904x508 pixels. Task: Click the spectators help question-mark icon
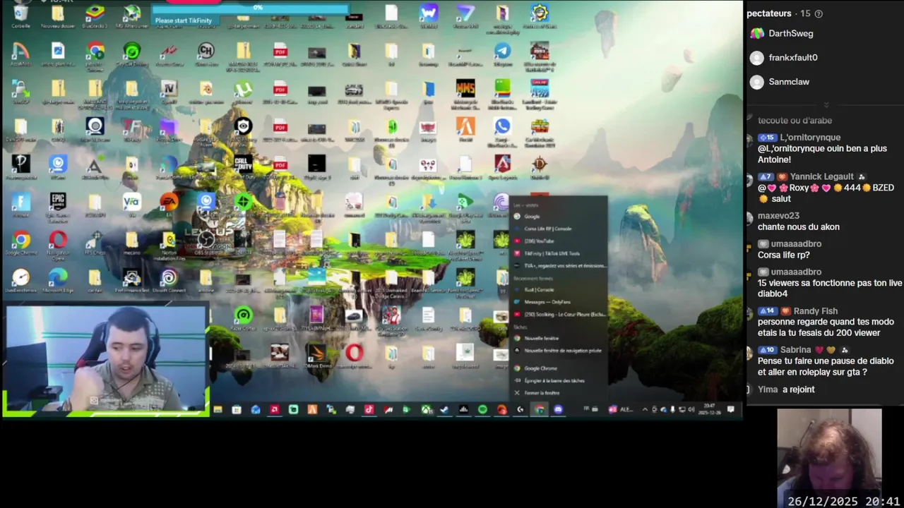(x=819, y=13)
